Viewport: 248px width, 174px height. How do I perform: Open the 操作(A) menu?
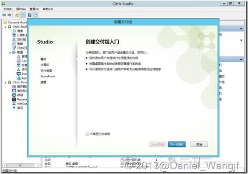pyautogui.click(x=21, y=9)
